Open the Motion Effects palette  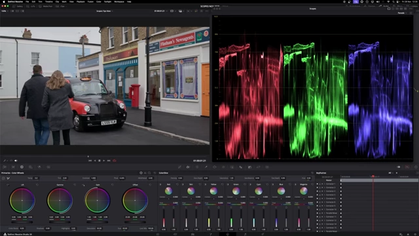click(48, 167)
